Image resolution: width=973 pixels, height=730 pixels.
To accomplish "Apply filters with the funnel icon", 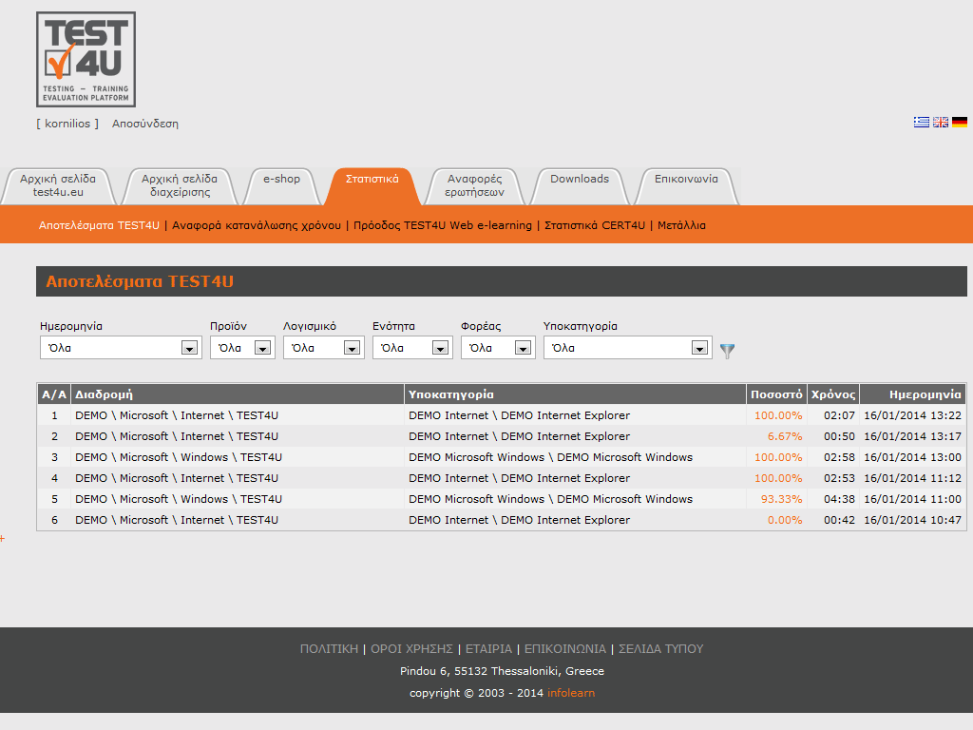I will (727, 351).
